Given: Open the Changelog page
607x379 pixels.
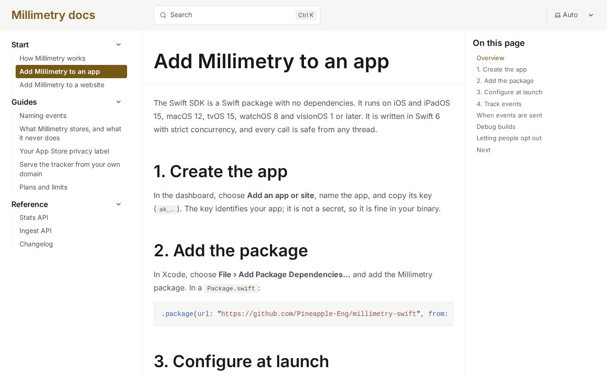Looking at the screenshot, I should [71, 244].
